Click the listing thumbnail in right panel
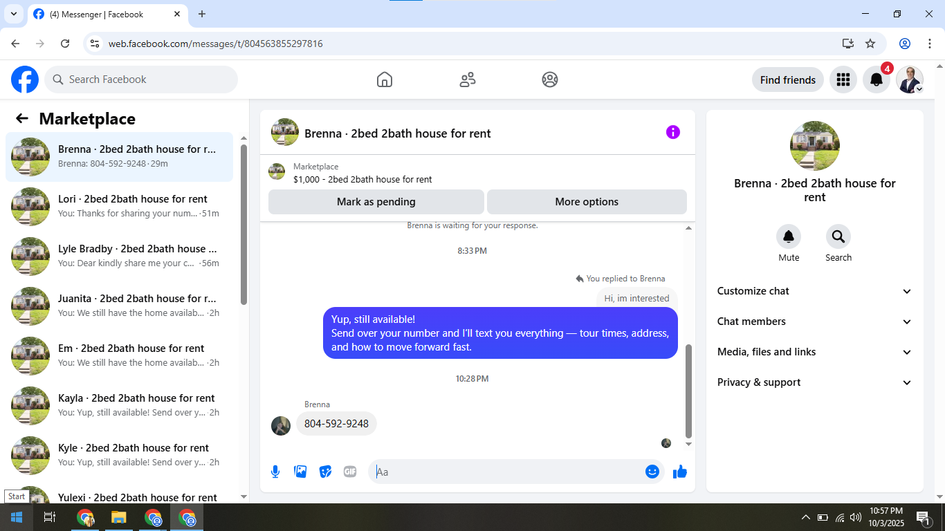 (x=815, y=146)
